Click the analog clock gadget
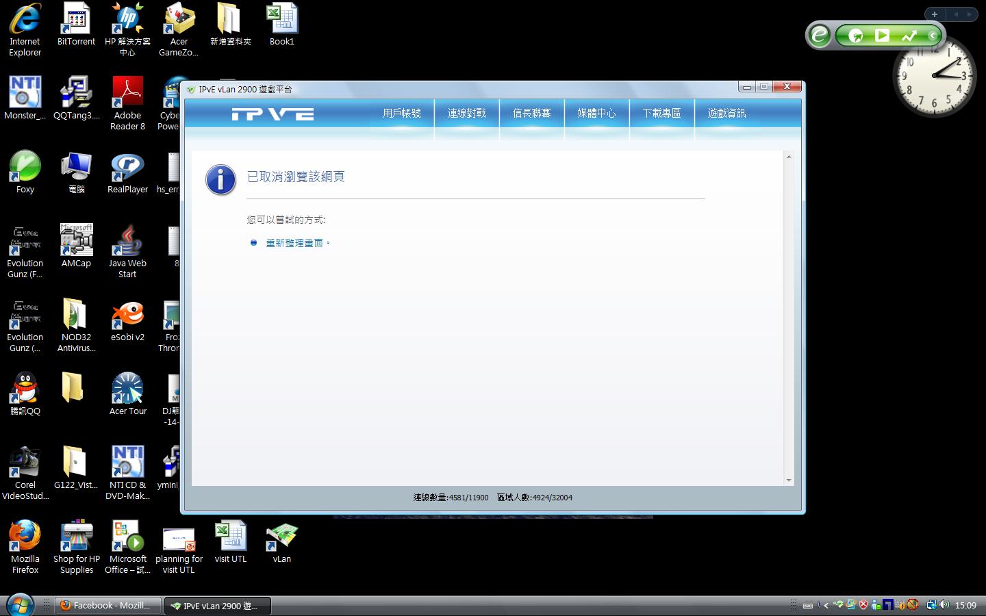Screen dimensions: 986x616 coord(935,75)
